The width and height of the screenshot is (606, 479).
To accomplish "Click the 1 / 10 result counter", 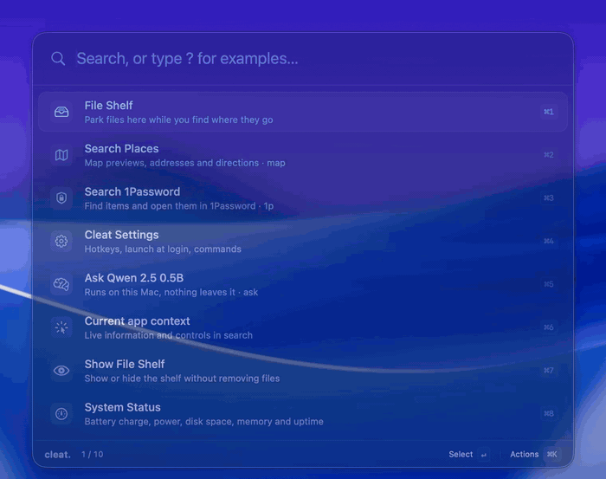I will (93, 454).
